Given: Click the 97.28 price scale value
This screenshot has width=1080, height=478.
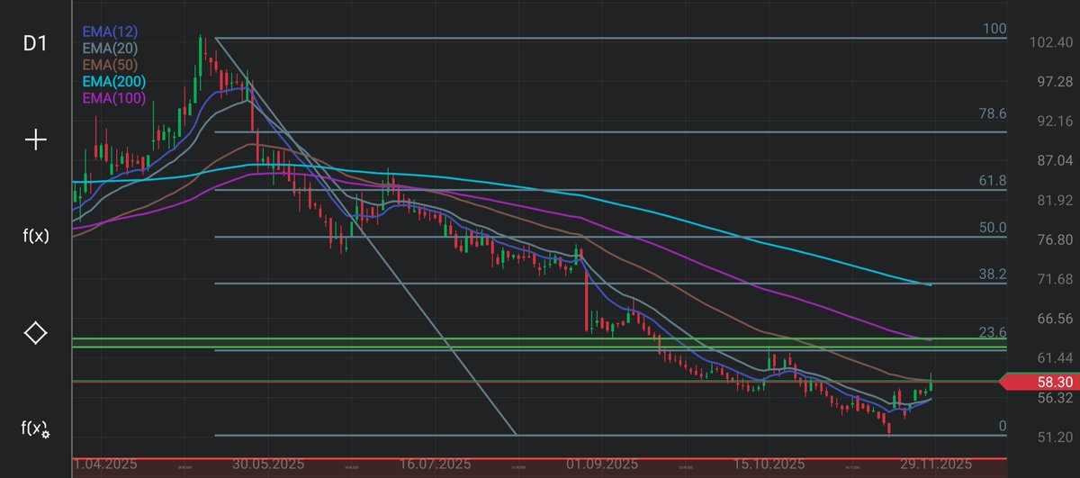Looking at the screenshot, I should click(1053, 82).
